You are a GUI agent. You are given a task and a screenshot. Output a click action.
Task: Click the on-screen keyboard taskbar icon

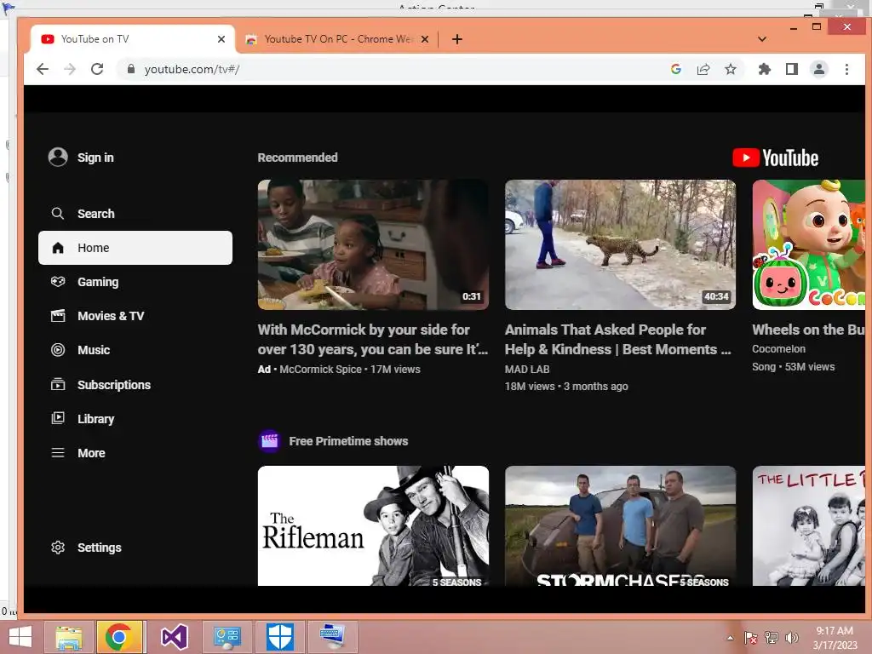coord(333,637)
